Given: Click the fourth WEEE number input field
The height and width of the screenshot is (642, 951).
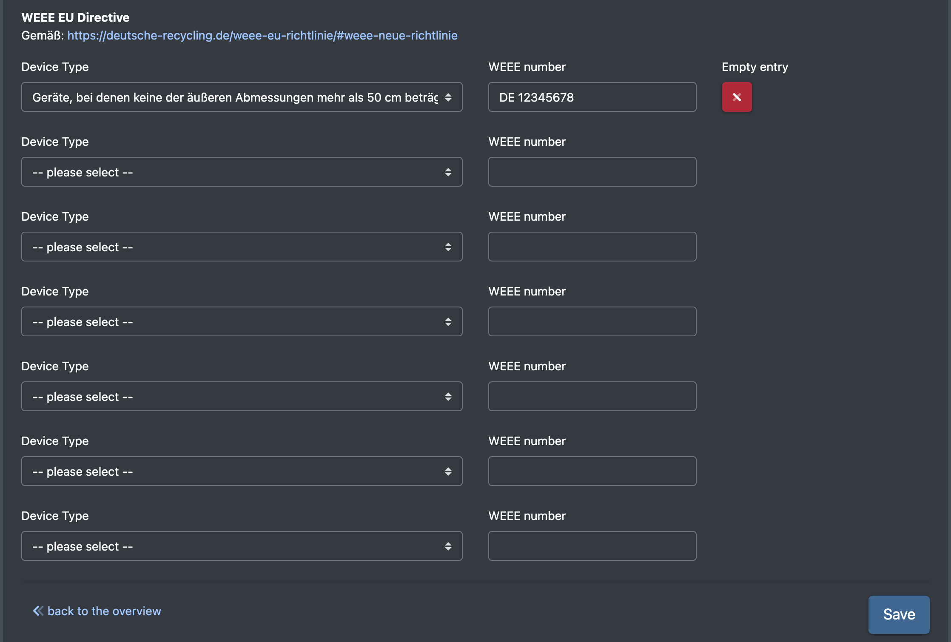Looking at the screenshot, I should tap(592, 321).
